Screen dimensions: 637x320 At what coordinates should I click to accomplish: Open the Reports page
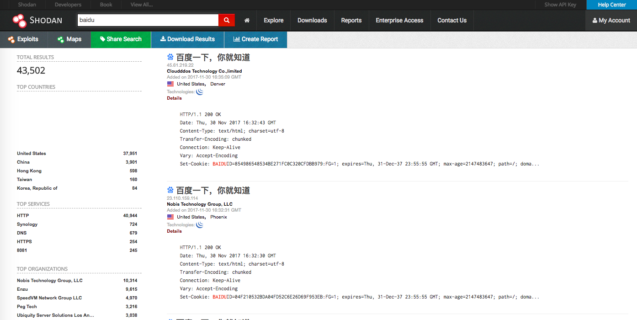pyautogui.click(x=351, y=21)
